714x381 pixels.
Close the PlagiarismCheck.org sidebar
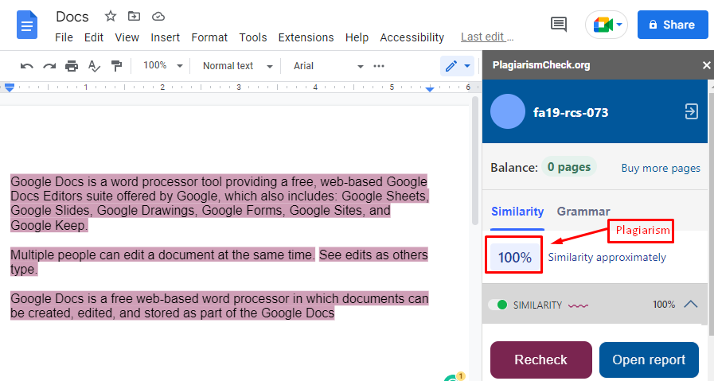pyautogui.click(x=706, y=65)
